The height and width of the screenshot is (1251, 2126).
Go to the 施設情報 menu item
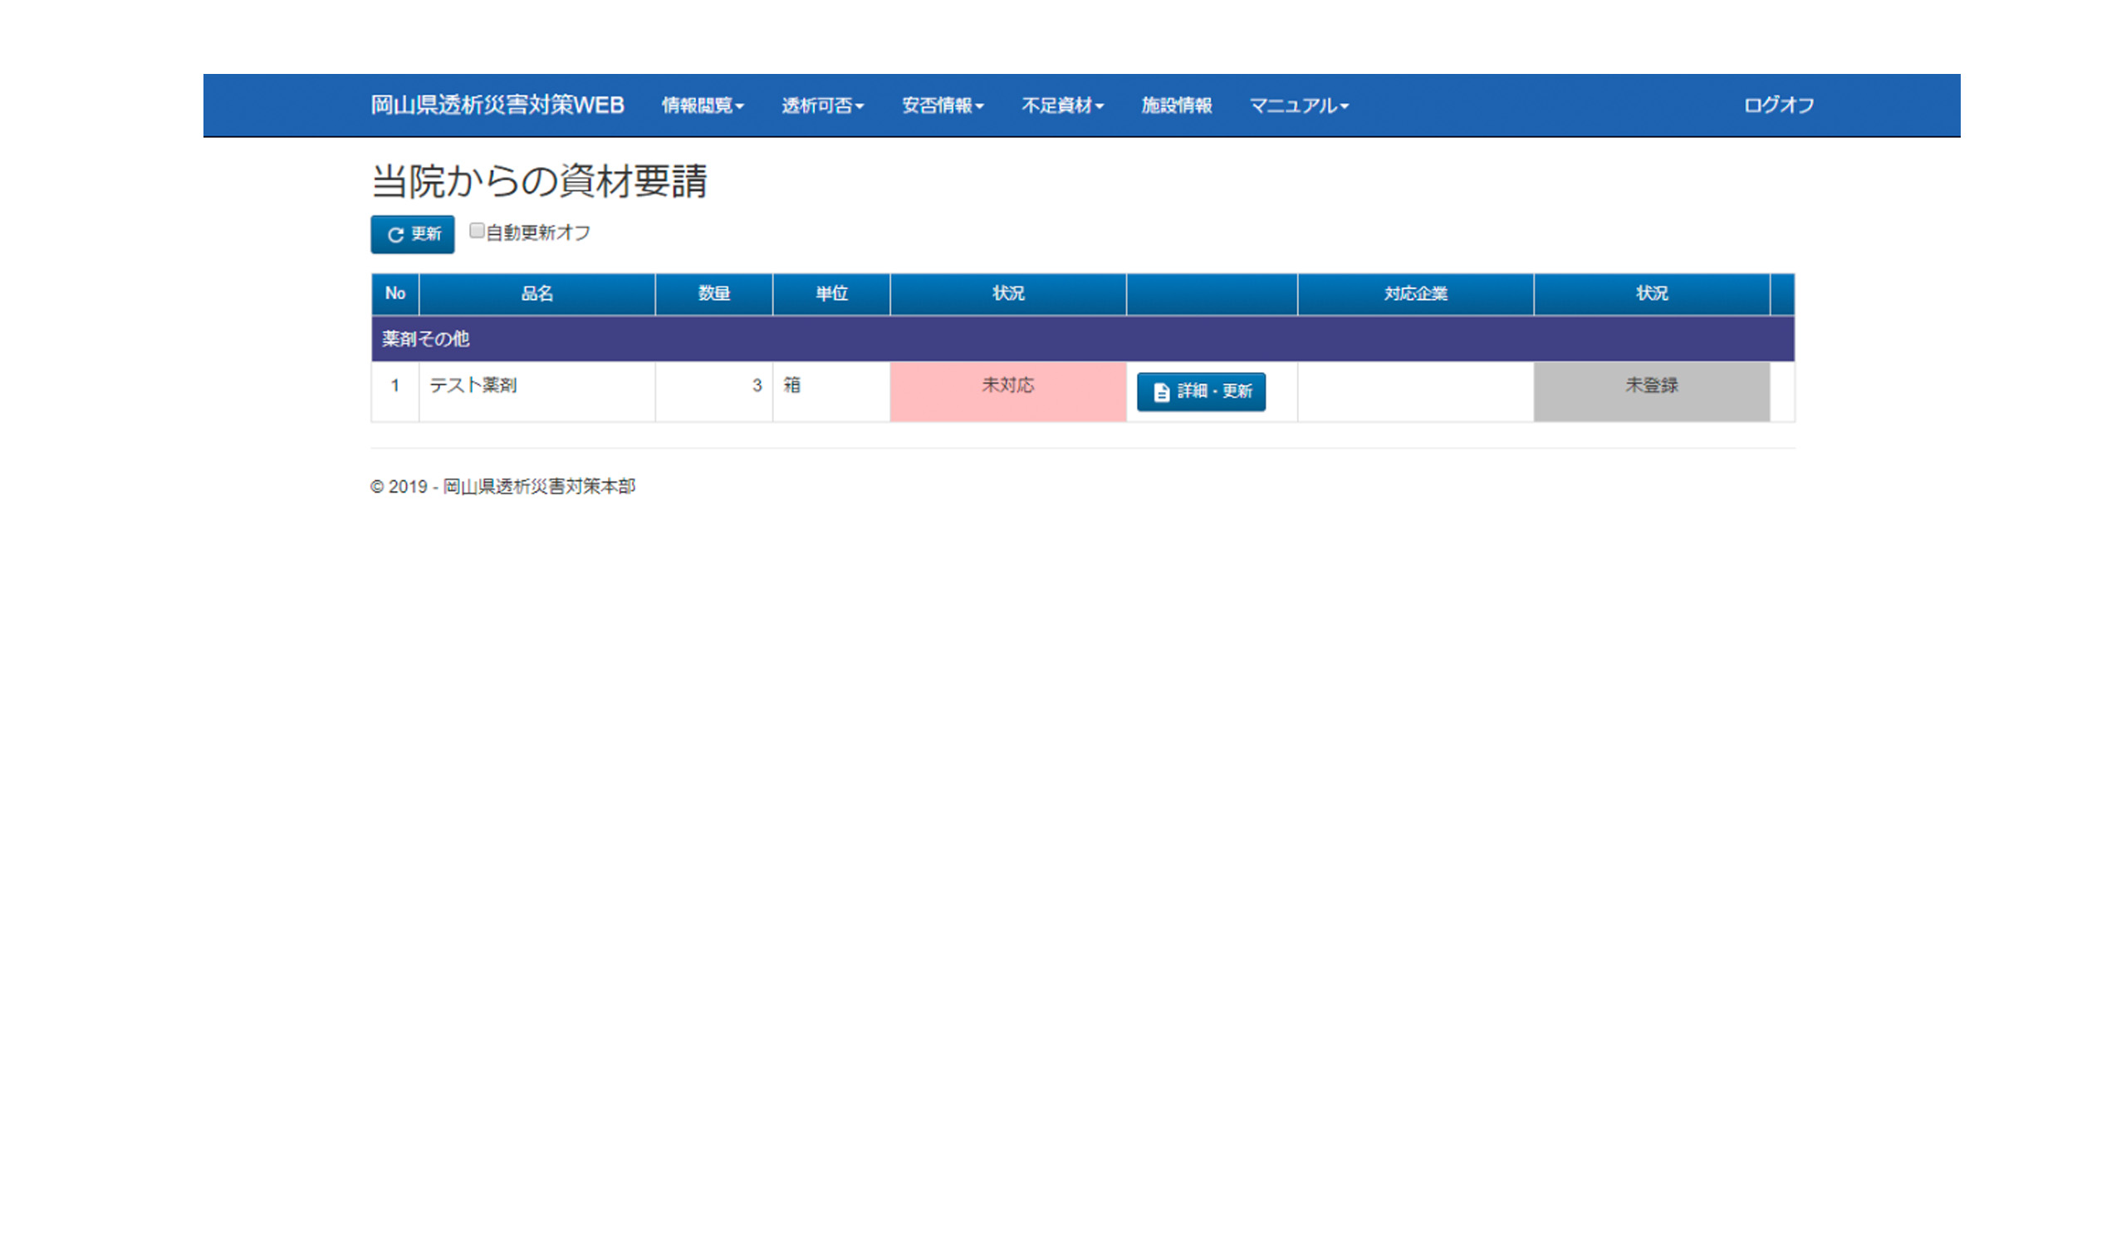pos(1176,105)
